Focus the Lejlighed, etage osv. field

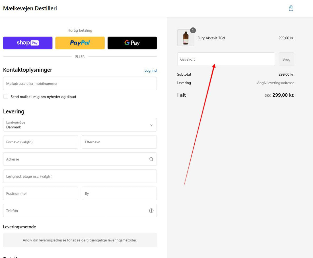[x=80, y=176]
